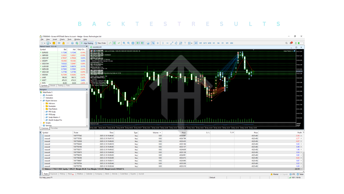Switch chart to candlestick display
Image resolution: width=344 pixels, height=194 pixels.
pyautogui.click(x=114, y=43)
